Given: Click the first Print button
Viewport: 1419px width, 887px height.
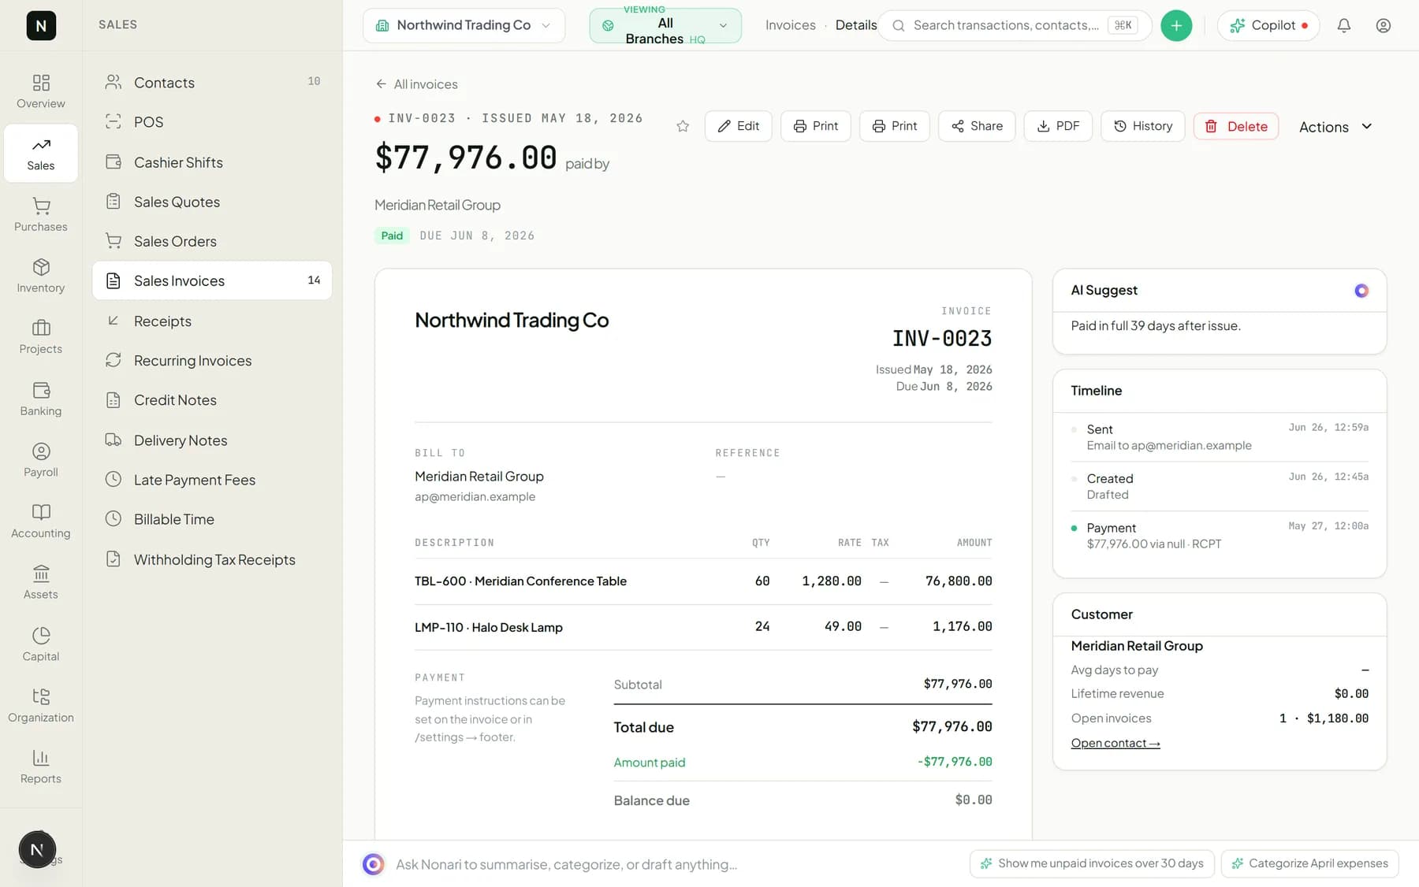Looking at the screenshot, I should tap(816, 126).
